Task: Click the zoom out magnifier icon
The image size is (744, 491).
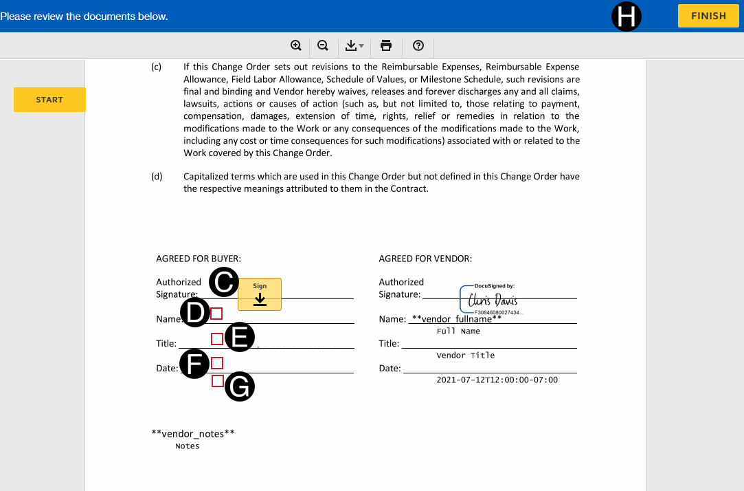Action: 323,45
